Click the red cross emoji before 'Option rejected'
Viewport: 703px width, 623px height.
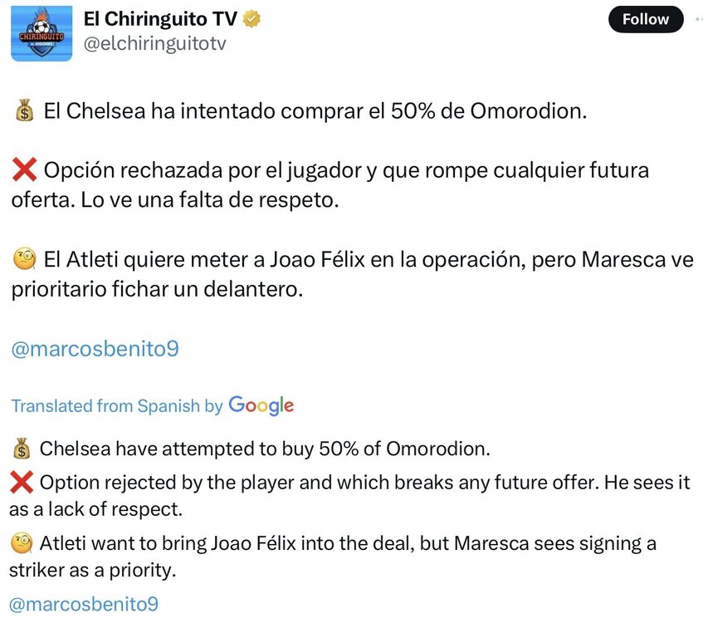(x=21, y=482)
